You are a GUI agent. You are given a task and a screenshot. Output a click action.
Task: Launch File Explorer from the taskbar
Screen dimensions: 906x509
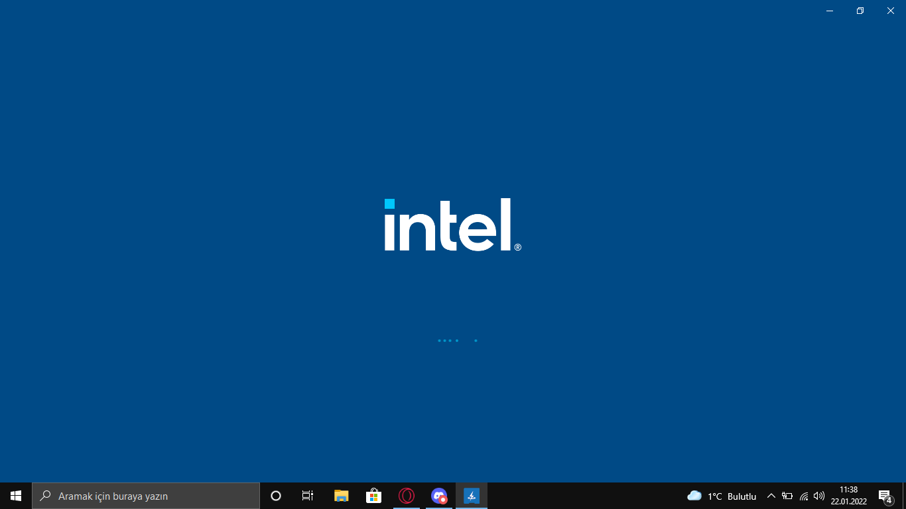(x=341, y=496)
